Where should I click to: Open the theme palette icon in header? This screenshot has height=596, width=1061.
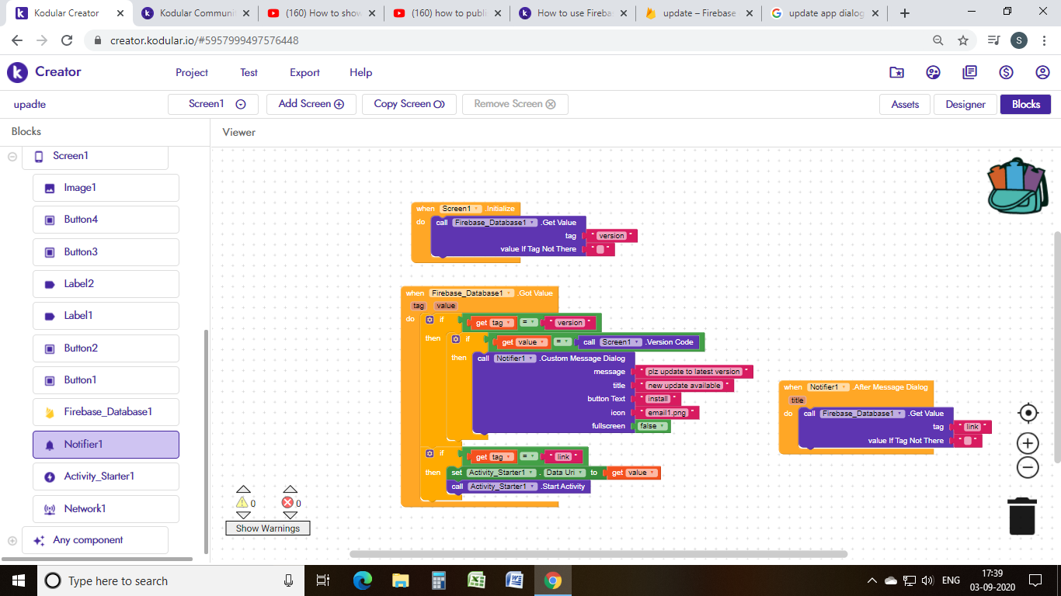tap(933, 72)
